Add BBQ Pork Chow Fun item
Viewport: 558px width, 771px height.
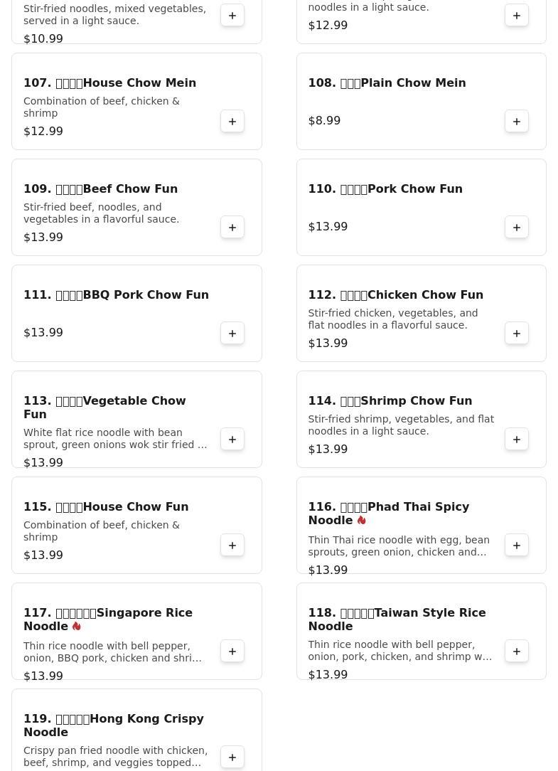232,334
